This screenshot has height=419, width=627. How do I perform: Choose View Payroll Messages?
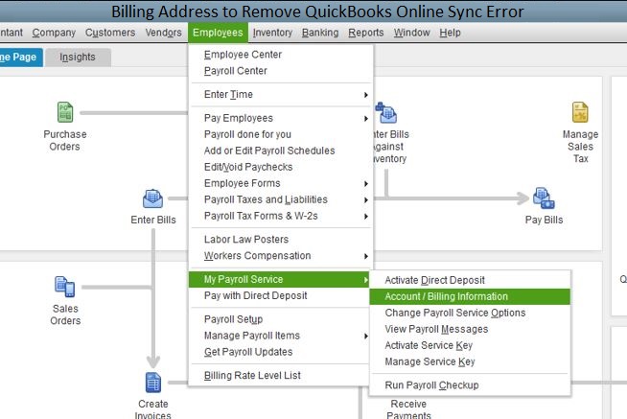(470, 330)
